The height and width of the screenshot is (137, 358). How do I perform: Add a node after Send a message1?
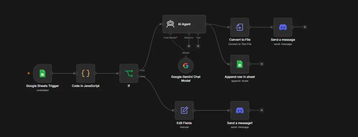[262, 110]
